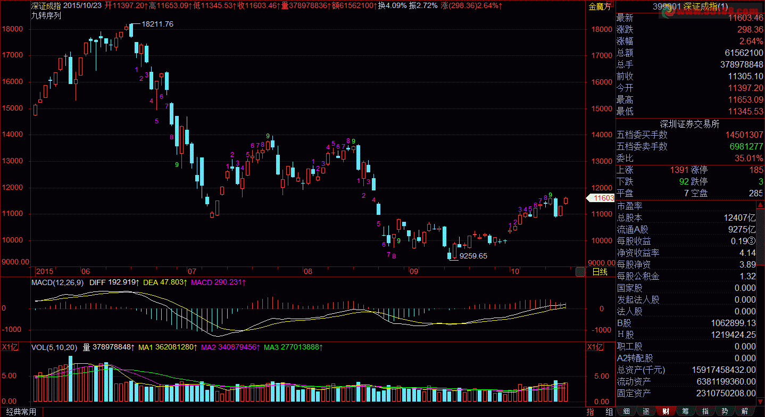Click the 深圳证券交易所 heading
Screen dimensions: 765x417
690,124
